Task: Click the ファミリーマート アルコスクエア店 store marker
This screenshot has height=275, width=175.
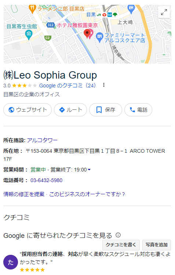Action: (99, 37)
